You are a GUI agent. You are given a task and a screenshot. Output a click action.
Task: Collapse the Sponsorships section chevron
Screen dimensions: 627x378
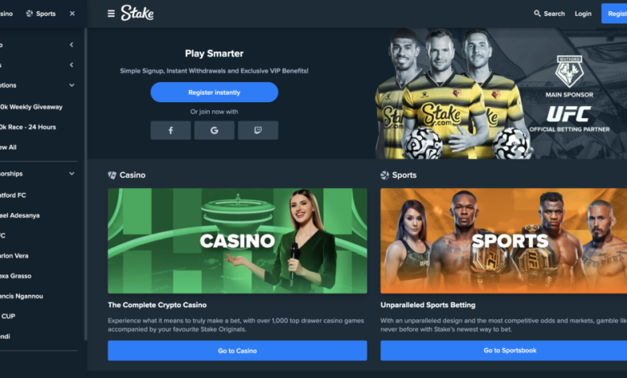point(72,174)
